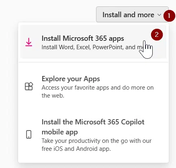Select Install Microsoft 365 apps entry
The image size is (176, 168).
93,42
